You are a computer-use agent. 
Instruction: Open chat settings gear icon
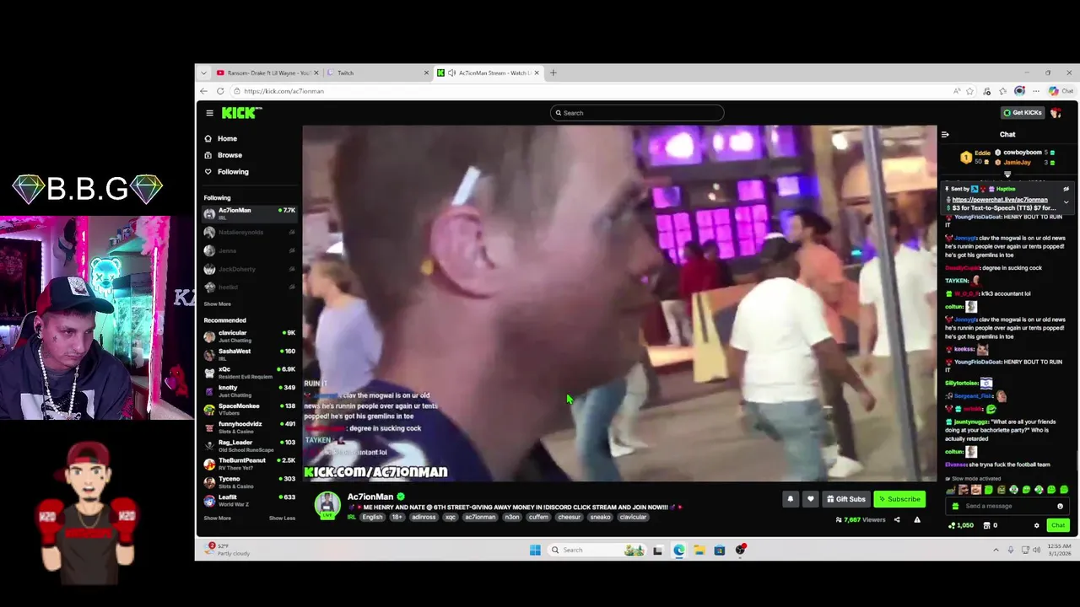(x=1037, y=526)
